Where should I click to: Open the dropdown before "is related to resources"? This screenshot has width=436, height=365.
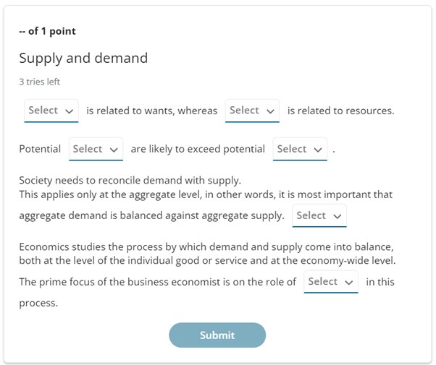[252, 111]
